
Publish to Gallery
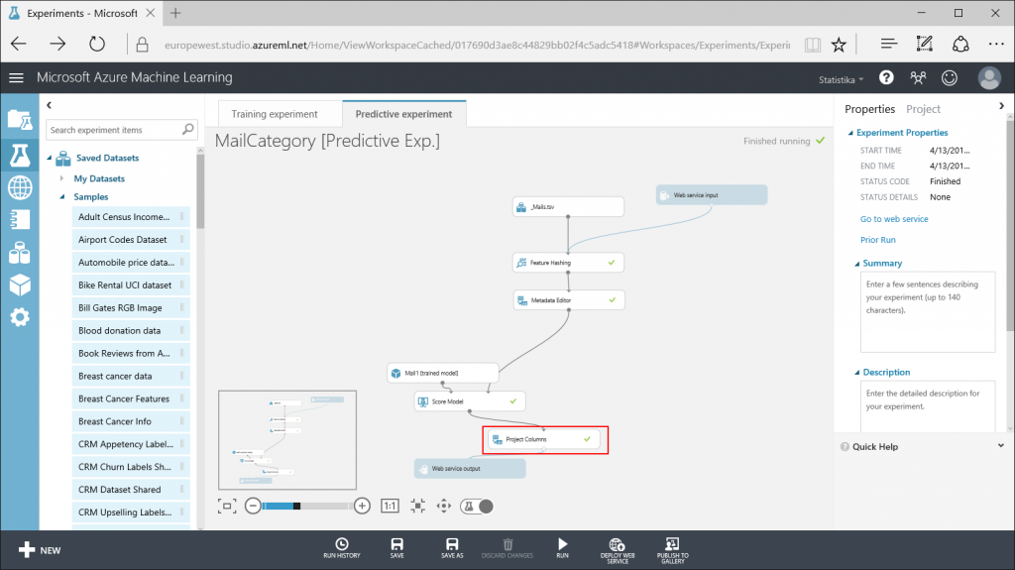[x=673, y=550]
